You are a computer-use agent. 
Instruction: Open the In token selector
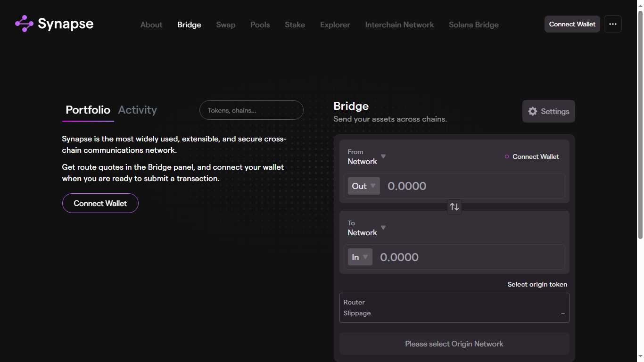click(360, 257)
